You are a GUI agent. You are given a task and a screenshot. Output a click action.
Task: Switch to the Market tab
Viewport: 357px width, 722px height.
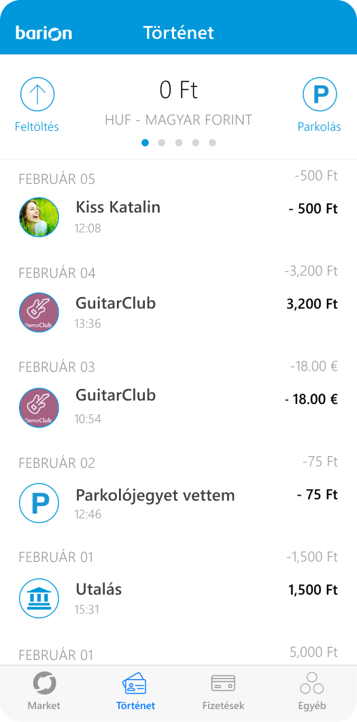click(x=44, y=692)
